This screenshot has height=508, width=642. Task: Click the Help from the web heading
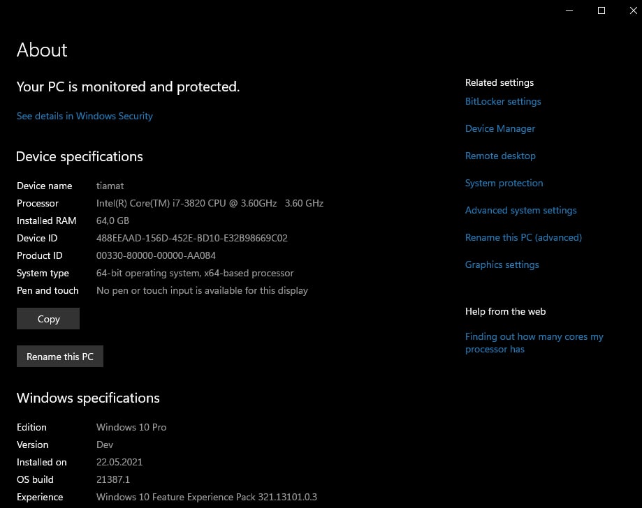[x=505, y=311]
